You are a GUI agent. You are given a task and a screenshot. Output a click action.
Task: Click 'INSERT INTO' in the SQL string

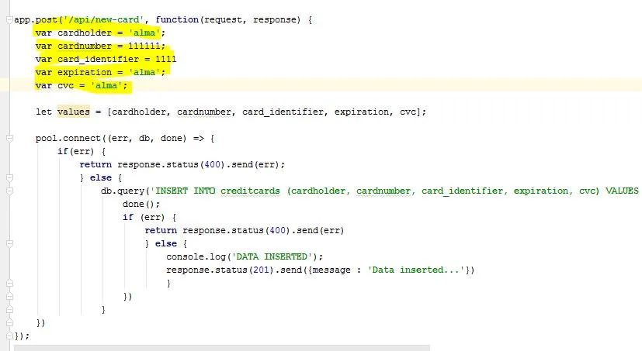click(x=186, y=191)
